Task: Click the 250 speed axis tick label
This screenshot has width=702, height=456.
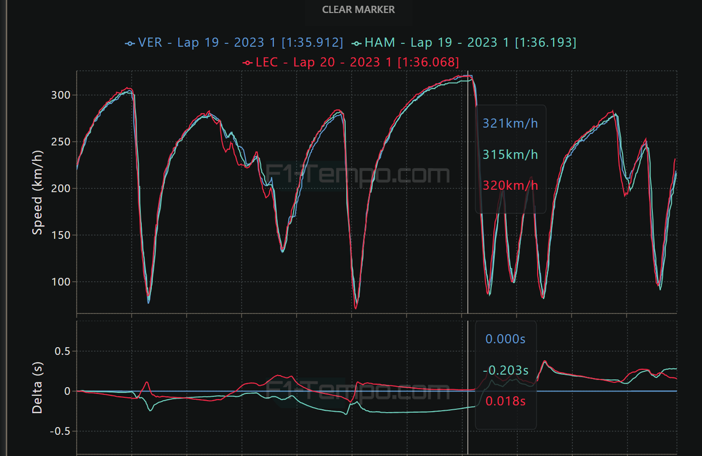Action: [x=60, y=142]
